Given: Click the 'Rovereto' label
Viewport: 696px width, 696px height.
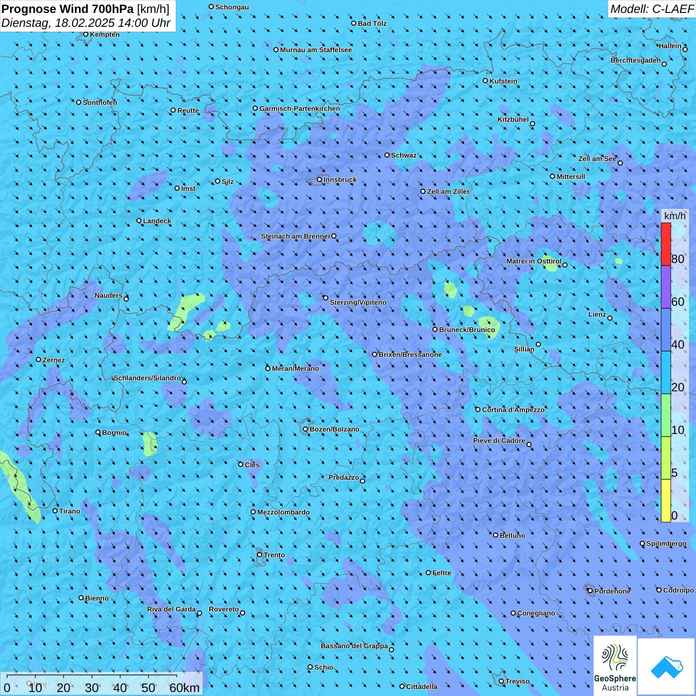Looking at the screenshot, I should pyautogui.click(x=224, y=609).
